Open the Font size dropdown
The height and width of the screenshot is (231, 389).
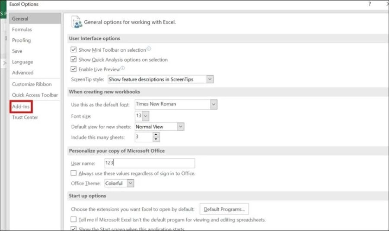(x=146, y=116)
